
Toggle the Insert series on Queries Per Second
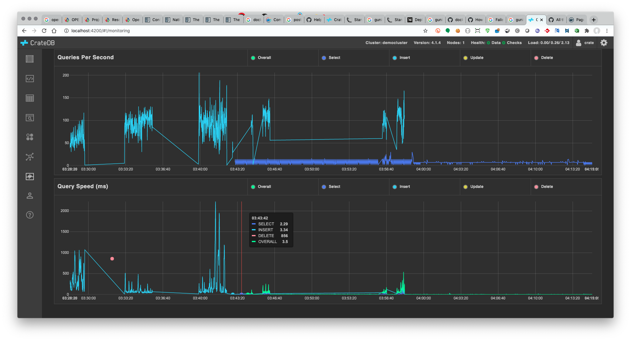[402, 58]
